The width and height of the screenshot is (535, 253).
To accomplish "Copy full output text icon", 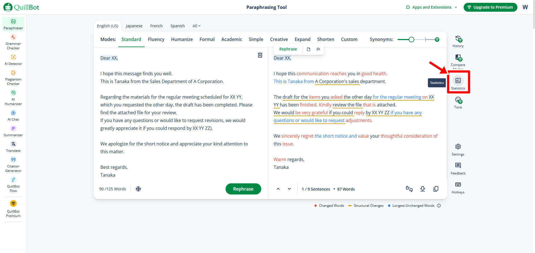I will click(x=436, y=189).
